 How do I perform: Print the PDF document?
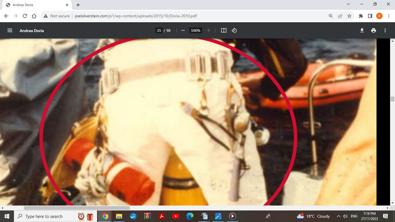click(x=373, y=31)
